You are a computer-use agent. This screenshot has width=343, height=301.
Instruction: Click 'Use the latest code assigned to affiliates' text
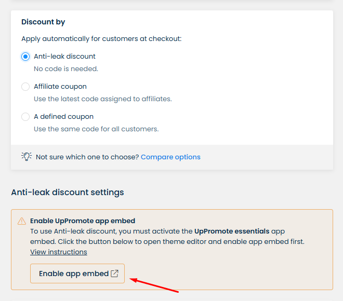(x=102, y=99)
